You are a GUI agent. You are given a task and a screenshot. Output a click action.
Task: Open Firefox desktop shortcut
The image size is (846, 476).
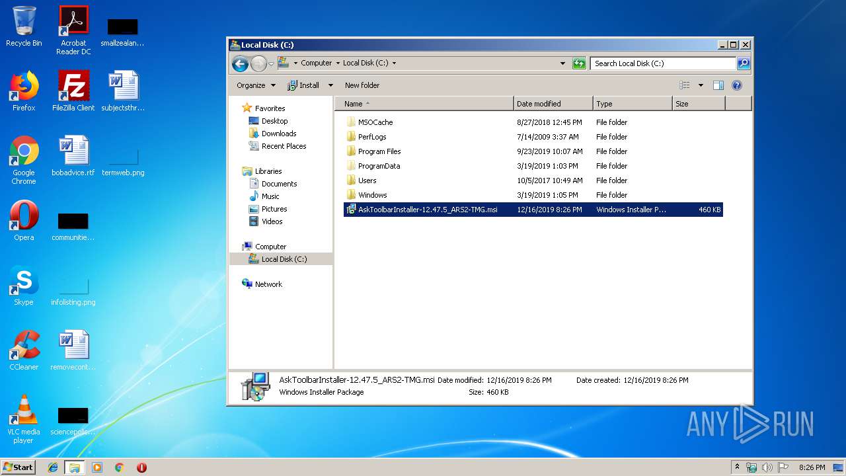point(24,91)
